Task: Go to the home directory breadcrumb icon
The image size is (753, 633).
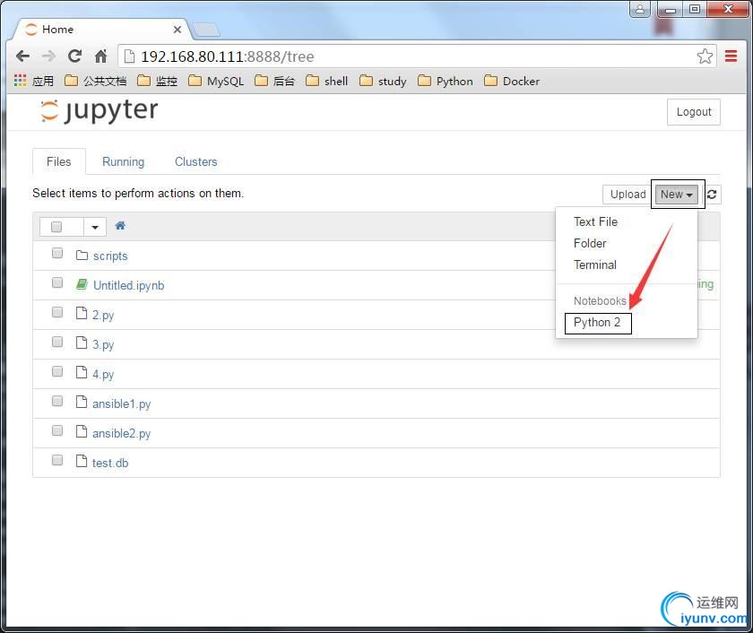Action: pyautogui.click(x=120, y=226)
